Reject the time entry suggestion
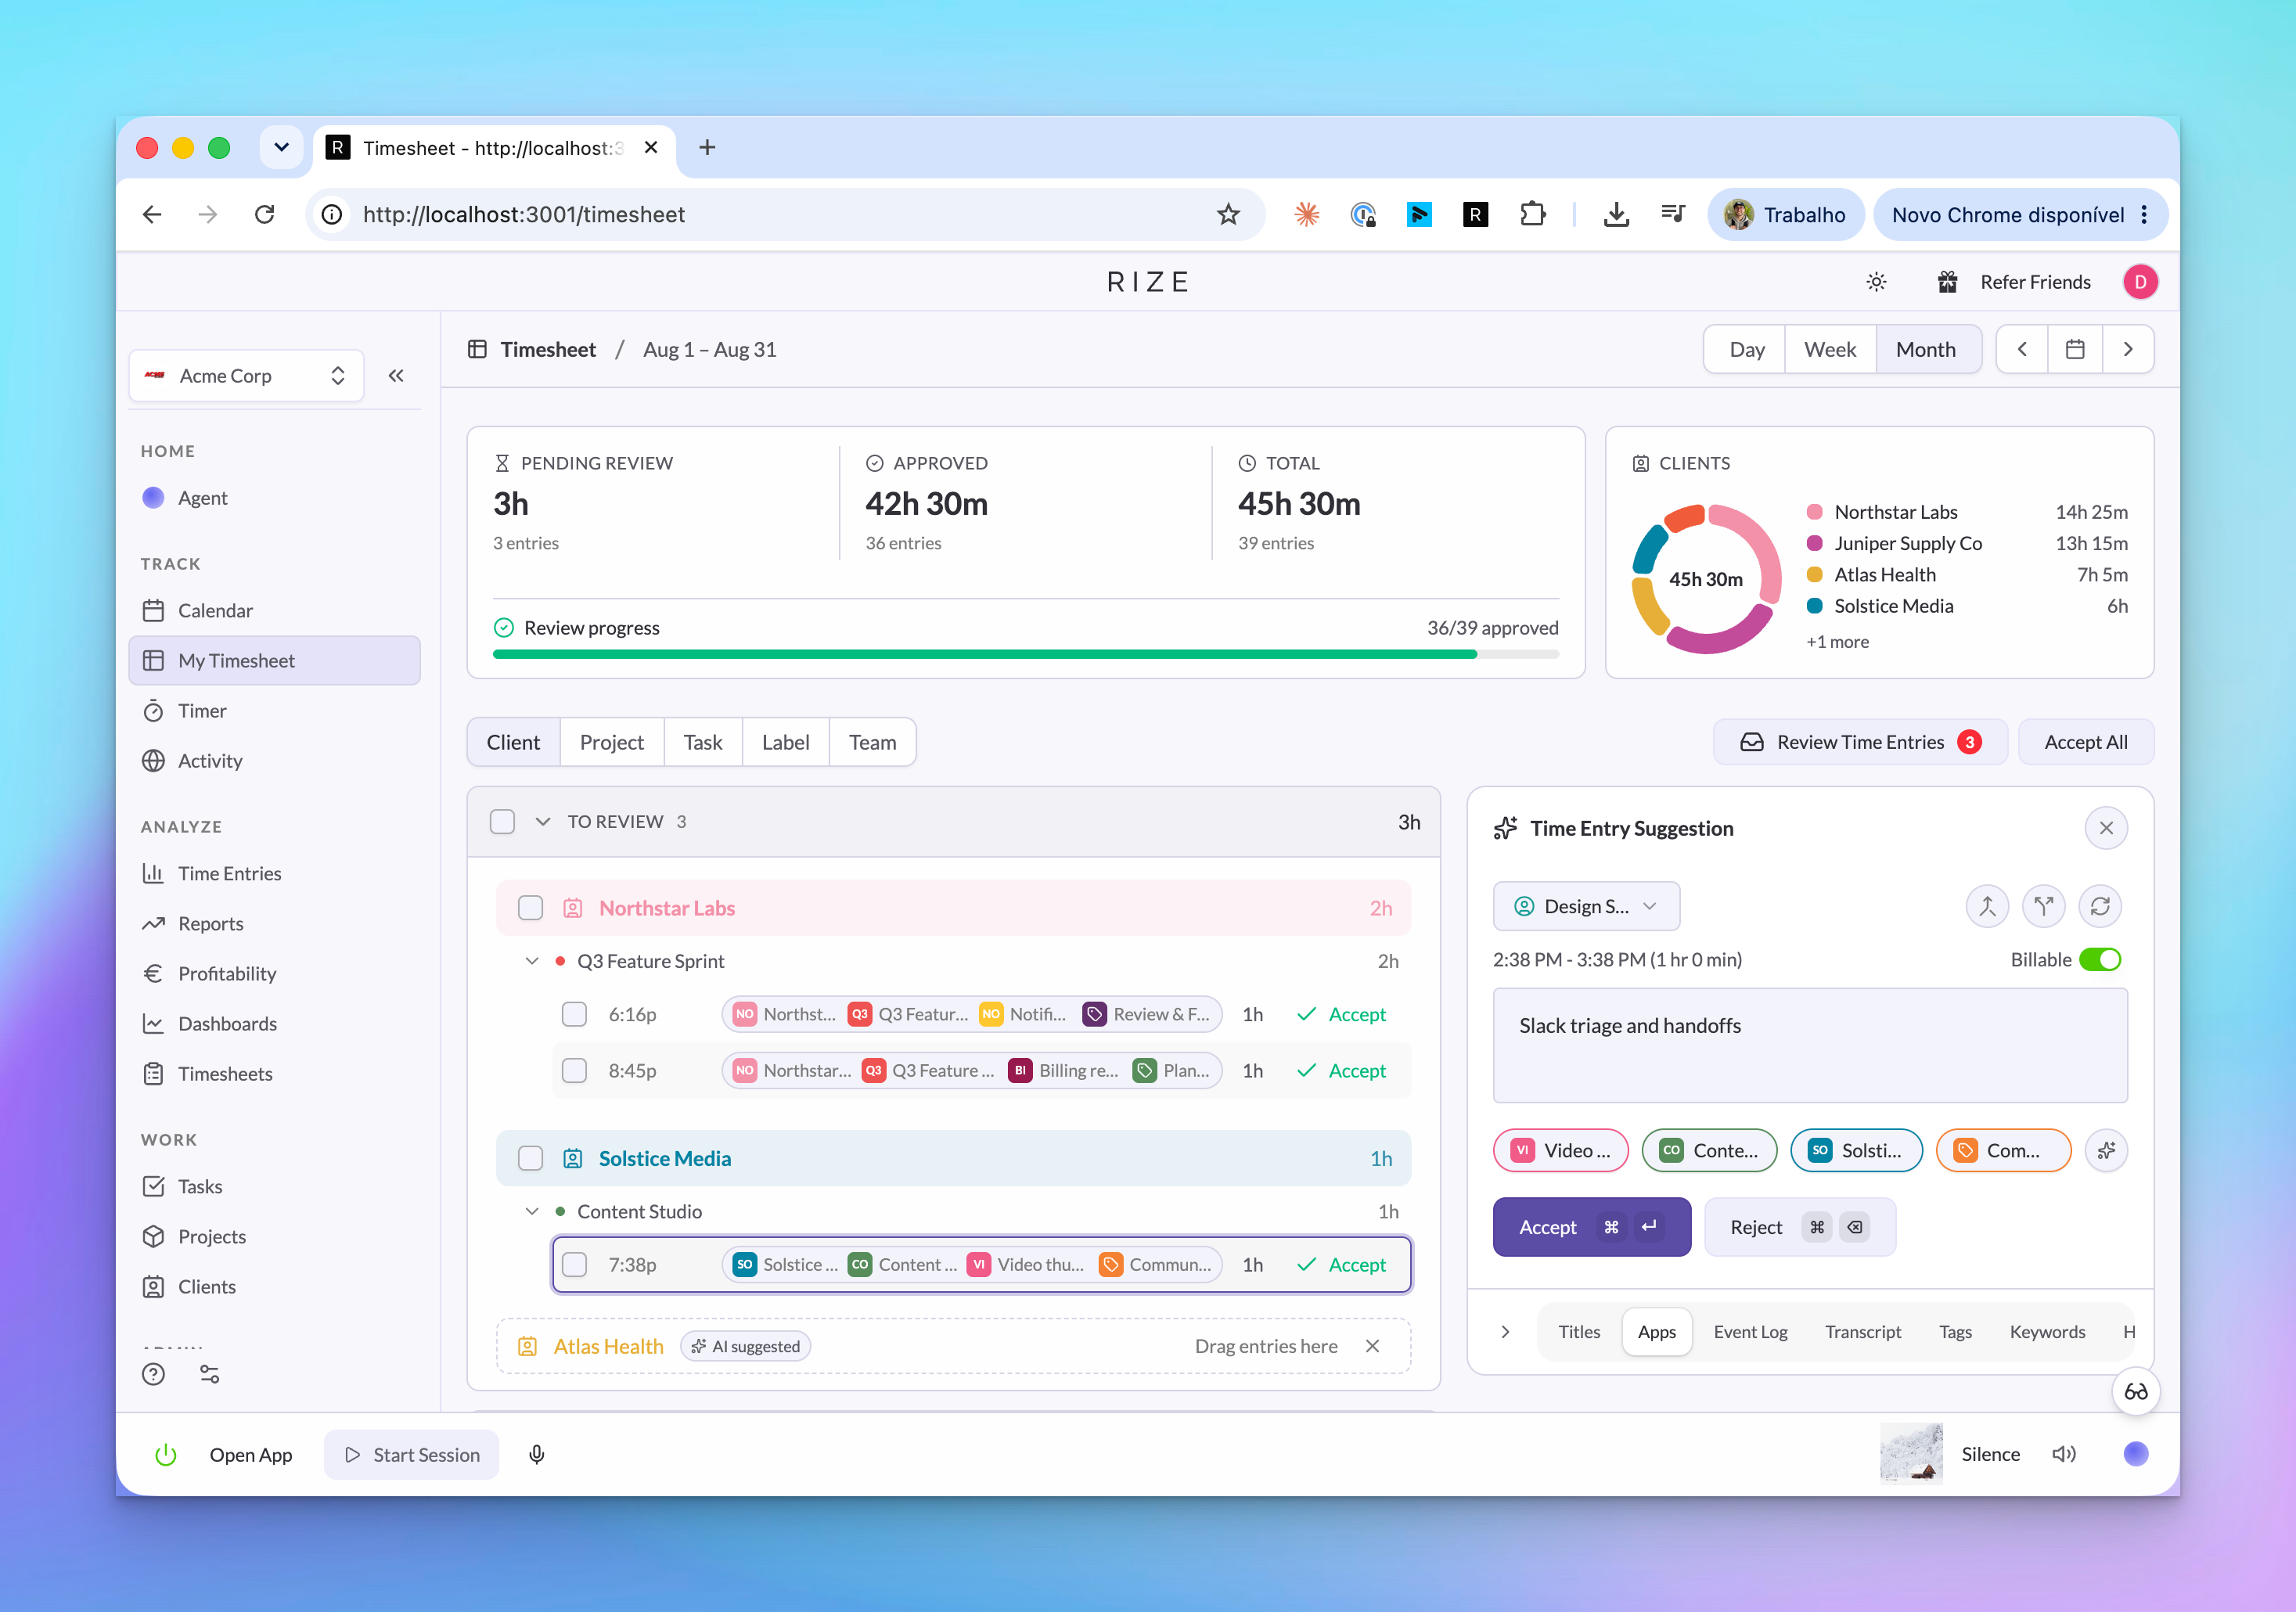 (1800, 1227)
